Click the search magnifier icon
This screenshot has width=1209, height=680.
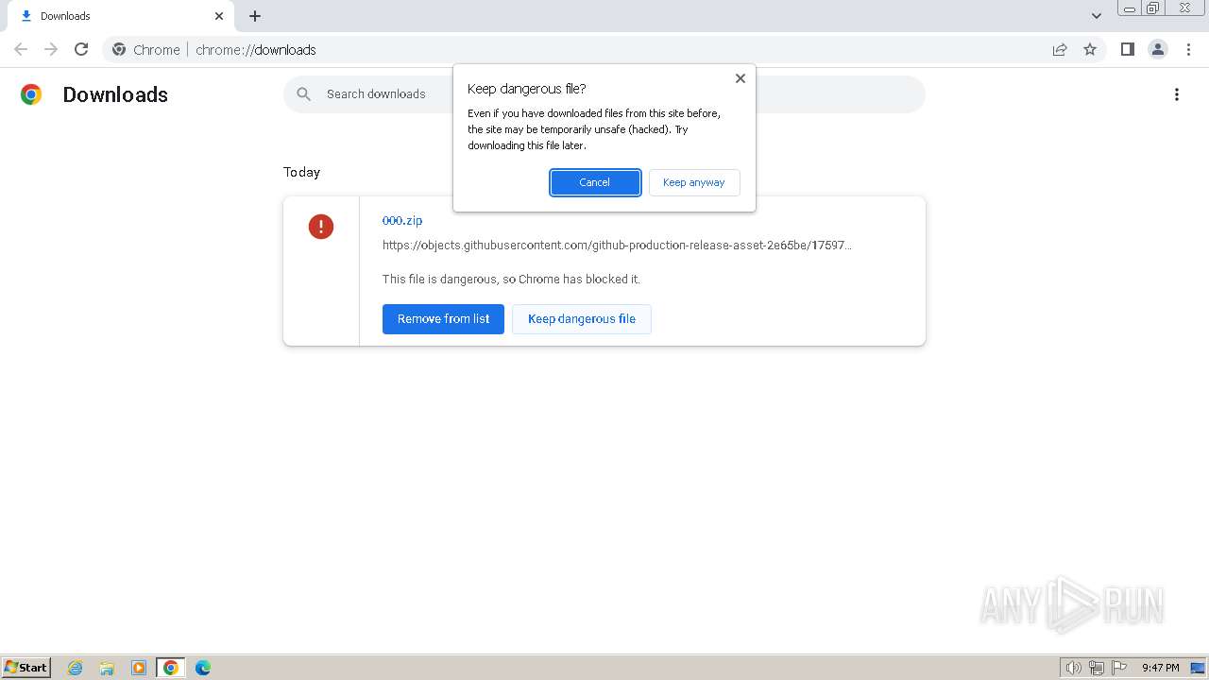coord(303,93)
